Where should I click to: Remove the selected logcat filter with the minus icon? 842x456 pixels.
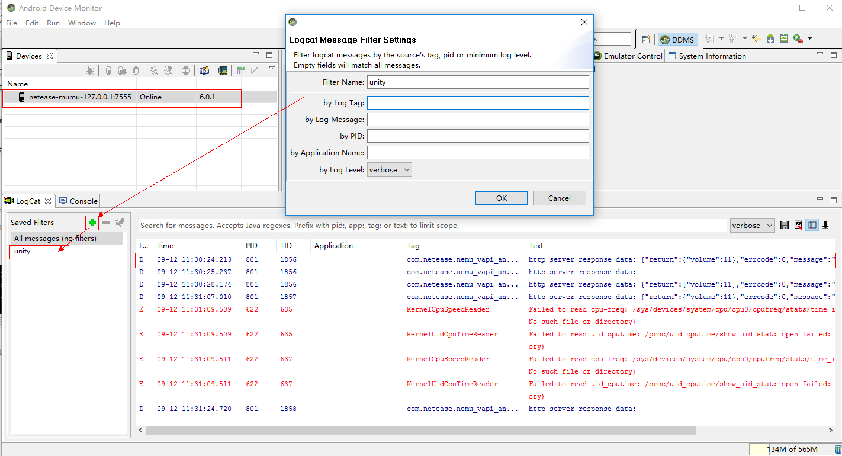pos(106,223)
